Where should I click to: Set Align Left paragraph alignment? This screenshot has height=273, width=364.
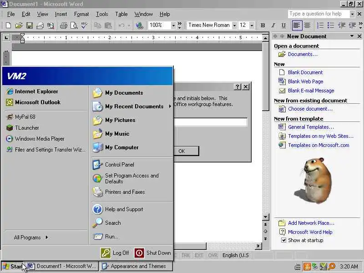tap(297, 25)
